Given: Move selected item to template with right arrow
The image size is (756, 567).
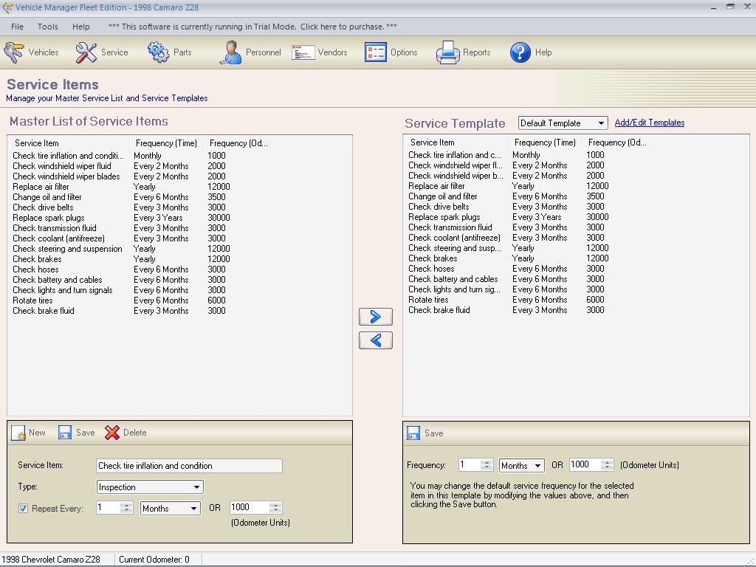Looking at the screenshot, I should point(375,317).
